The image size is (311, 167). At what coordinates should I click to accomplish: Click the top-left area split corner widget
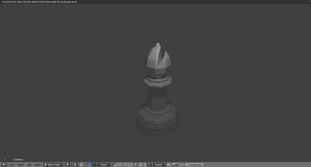tap(1, 5)
